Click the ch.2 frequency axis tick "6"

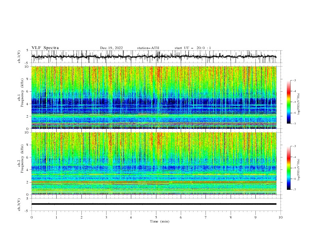pos(28,157)
